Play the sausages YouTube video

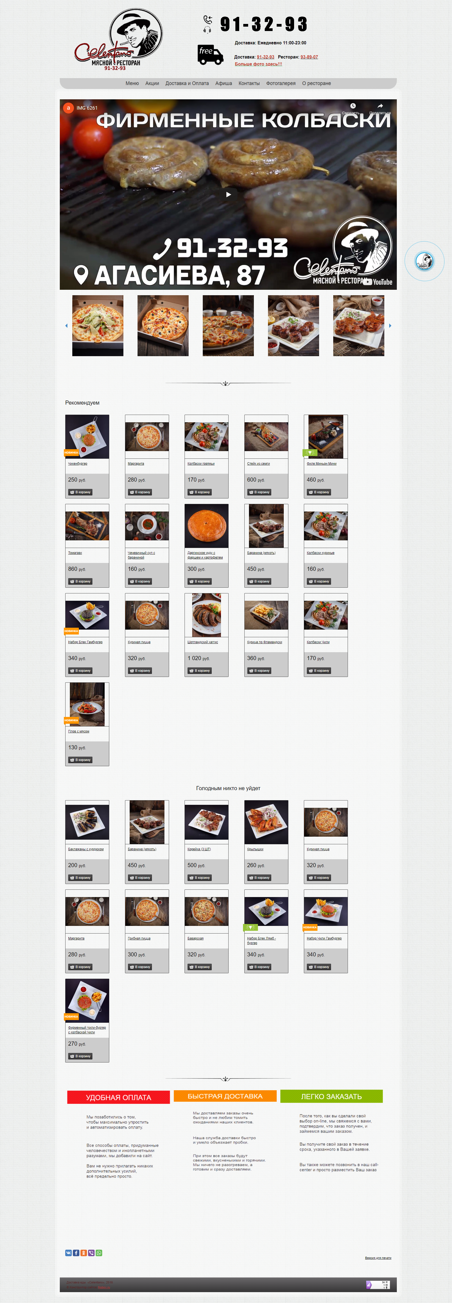coord(228,194)
